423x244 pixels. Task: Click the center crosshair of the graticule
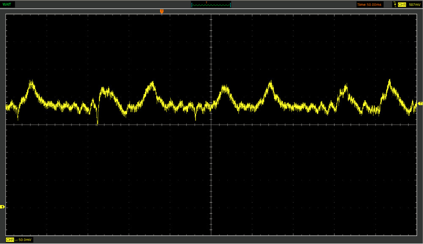pos(211,125)
